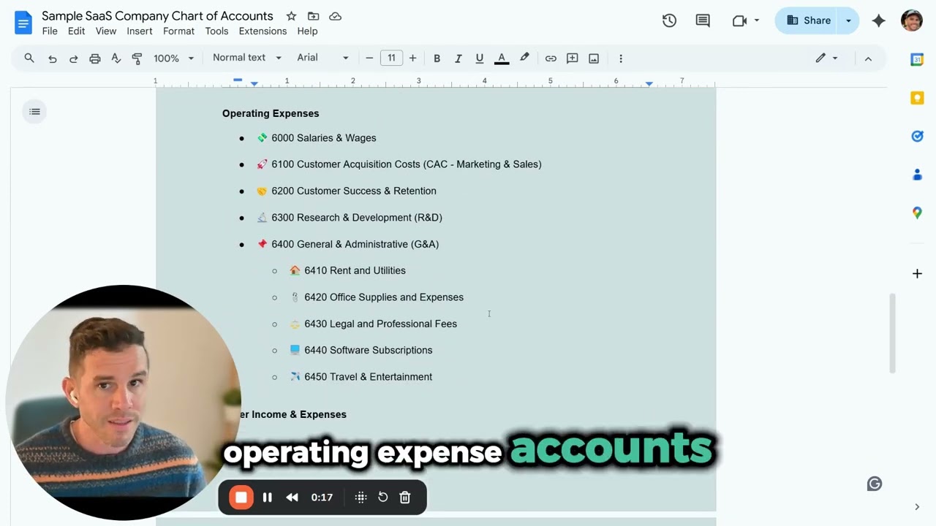Run spelling and grammar check
The height and width of the screenshot is (526, 936).
116,58
